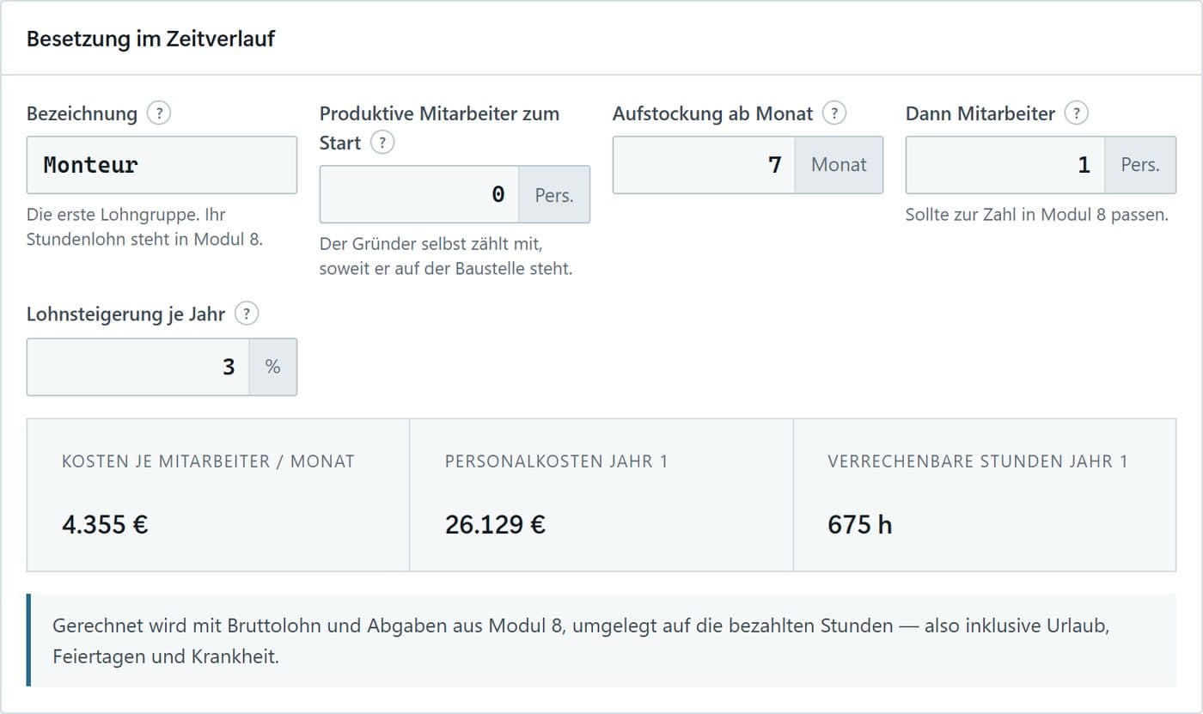Focus the Lohnsteigerung je Jahr percent field
Screen dimensions: 1203x714
pos(138,367)
